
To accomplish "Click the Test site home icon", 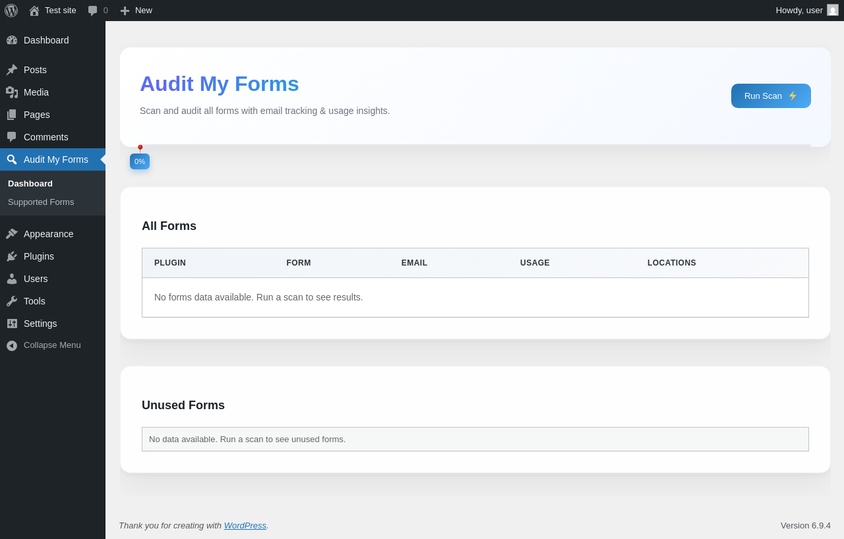I will pos(34,11).
